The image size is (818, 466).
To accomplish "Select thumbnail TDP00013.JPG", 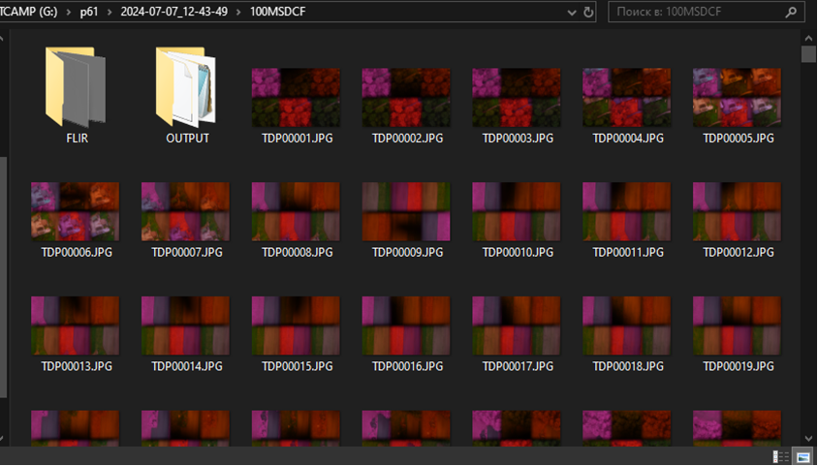I will [76, 326].
